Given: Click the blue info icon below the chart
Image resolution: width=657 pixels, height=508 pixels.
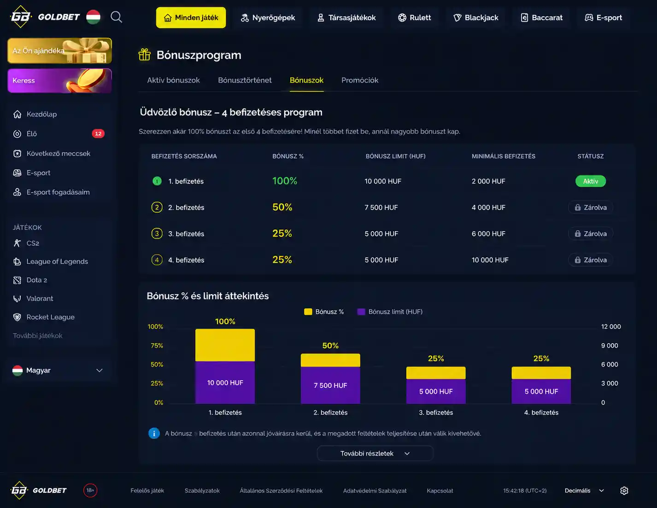Looking at the screenshot, I should [154, 433].
